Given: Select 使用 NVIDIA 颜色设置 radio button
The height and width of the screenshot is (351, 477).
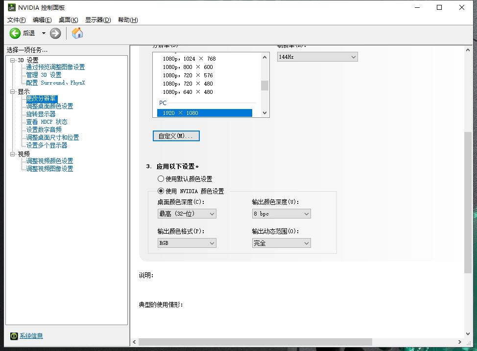Looking at the screenshot, I should [x=161, y=191].
